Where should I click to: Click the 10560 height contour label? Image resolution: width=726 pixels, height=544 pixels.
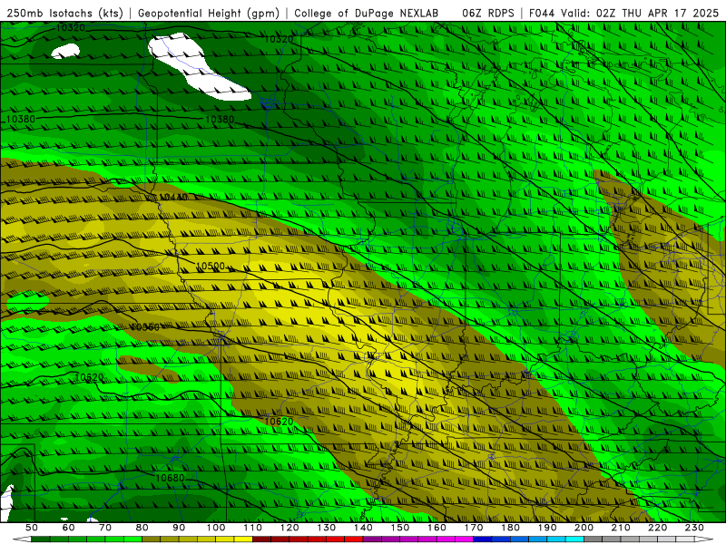144,327
